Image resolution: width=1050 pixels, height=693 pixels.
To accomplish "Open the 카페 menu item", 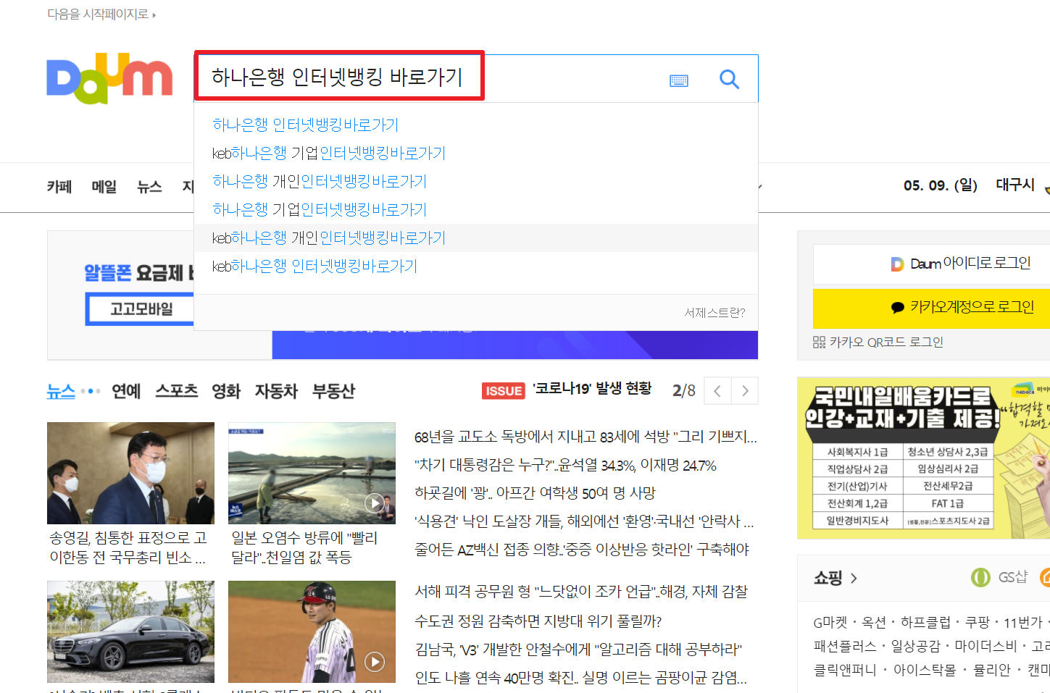I will click(x=59, y=187).
